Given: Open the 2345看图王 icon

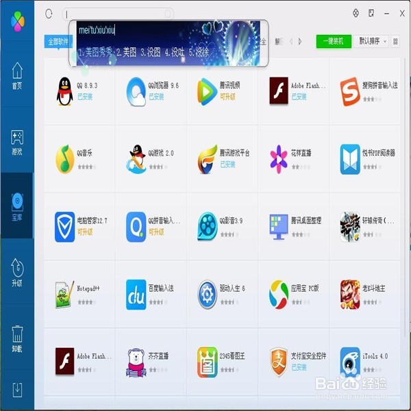Looking at the screenshot, I should coord(208,362).
